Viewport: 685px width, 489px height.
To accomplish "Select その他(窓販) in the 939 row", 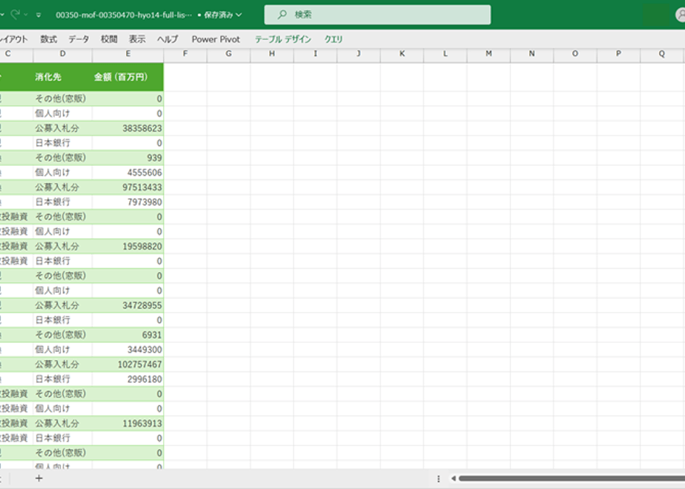I will [62, 158].
